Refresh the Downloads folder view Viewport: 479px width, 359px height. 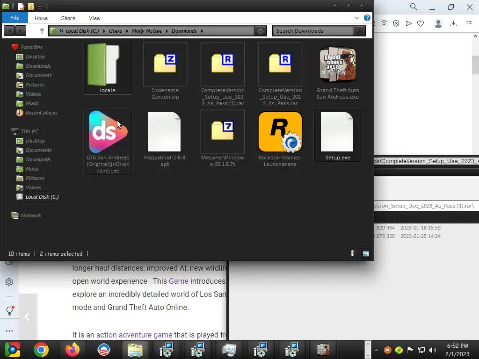tap(261, 31)
